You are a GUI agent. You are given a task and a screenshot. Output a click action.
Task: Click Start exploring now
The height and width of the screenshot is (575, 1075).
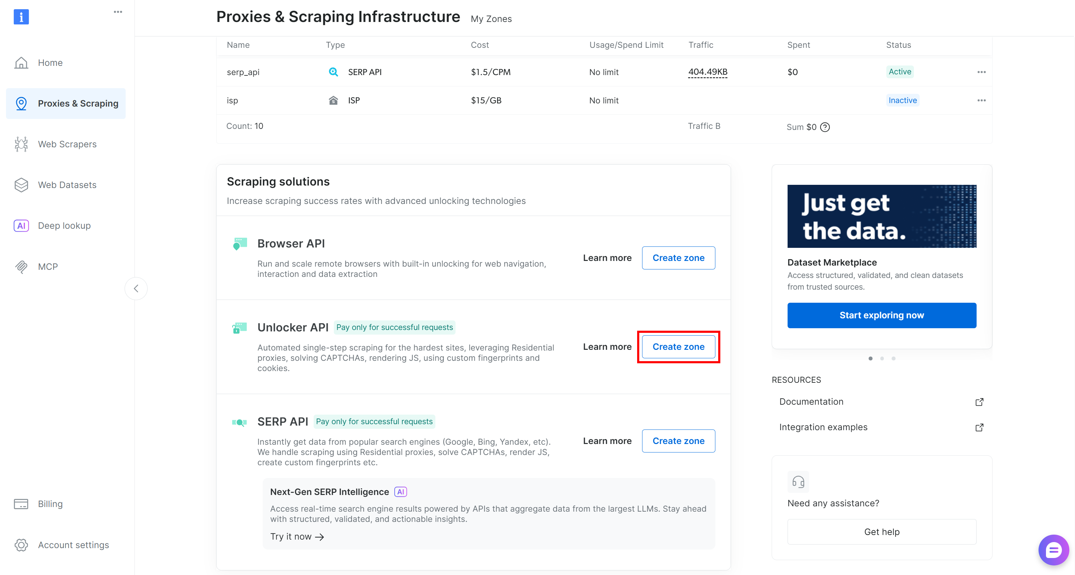point(881,315)
